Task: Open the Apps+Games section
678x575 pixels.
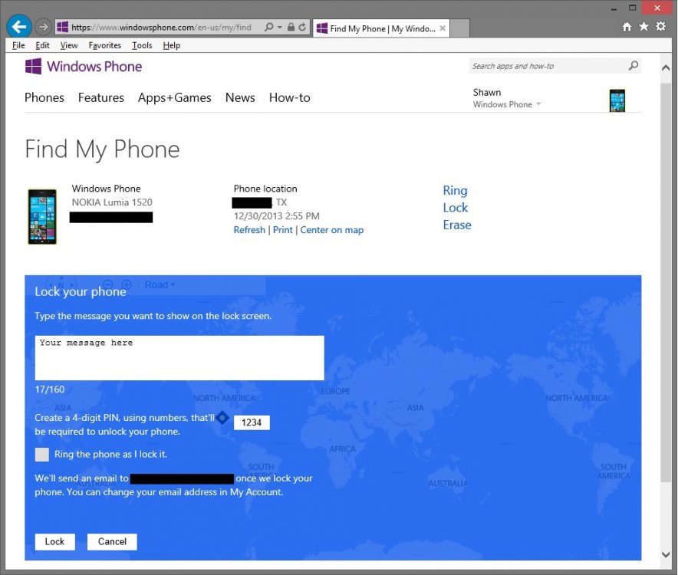Action: click(175, 97)
